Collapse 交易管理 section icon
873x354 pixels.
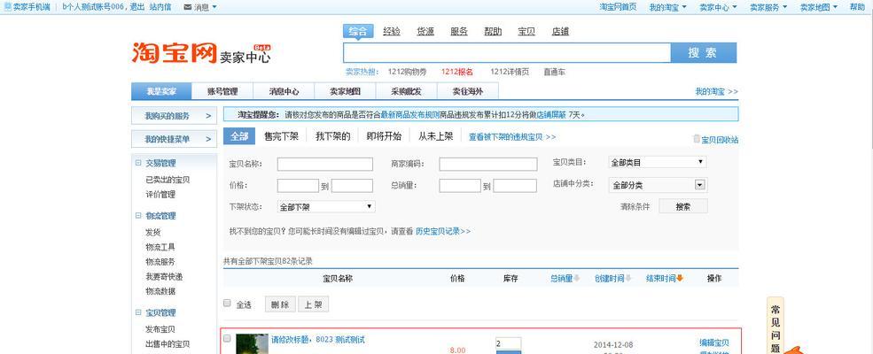point(138,164)
